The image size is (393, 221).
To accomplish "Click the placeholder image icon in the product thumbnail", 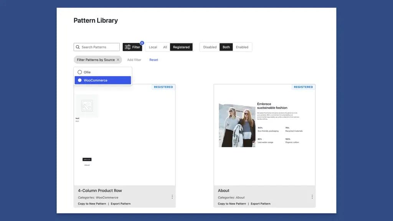I will pos(87,105).
